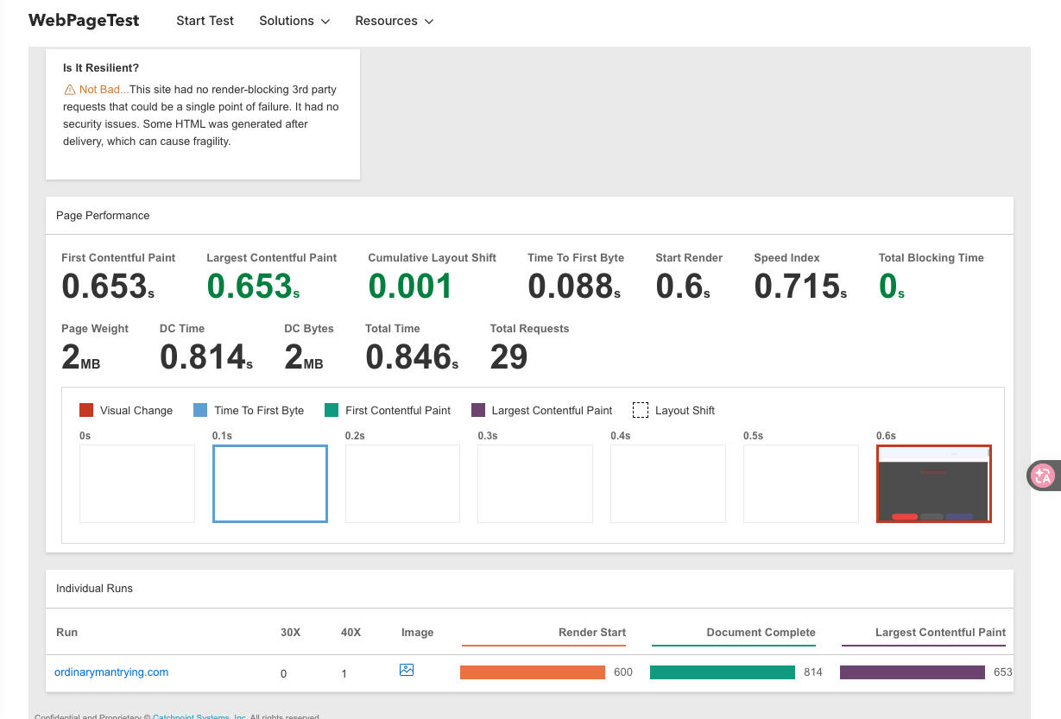Click the Visual Change red legend swatch
The image size is (1061, 719).
coord(86,410)
